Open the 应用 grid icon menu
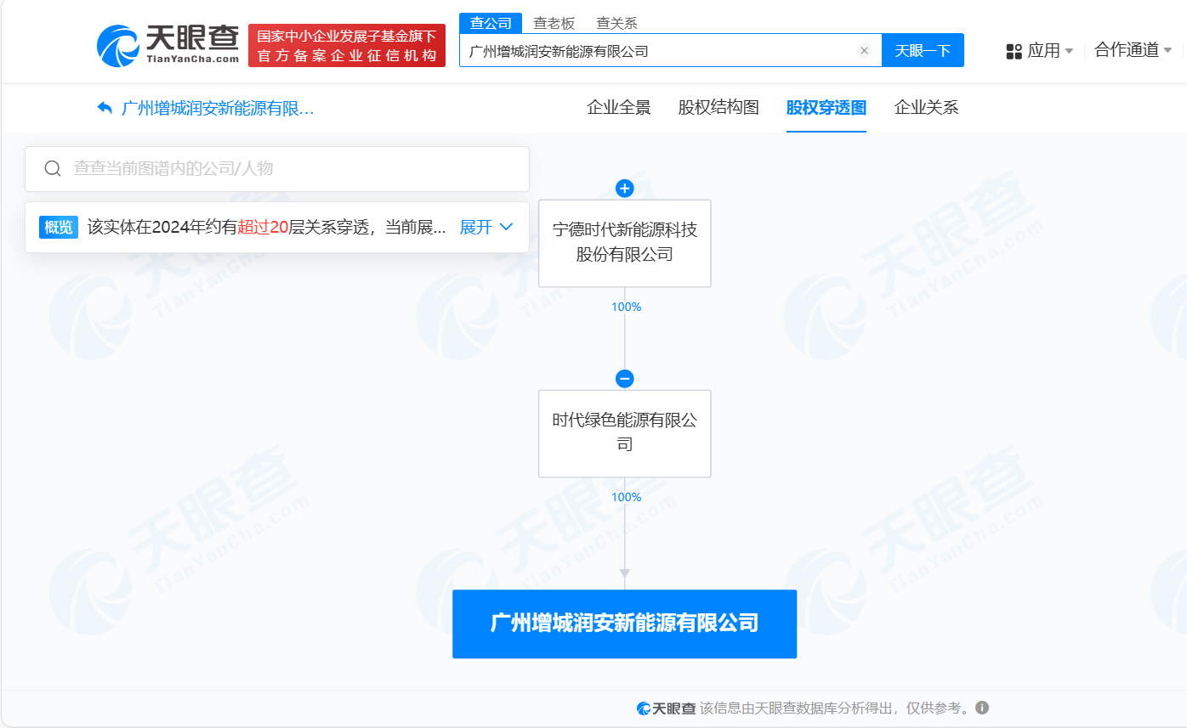The image size is (1187, 728). click(x=1014, y=51)
